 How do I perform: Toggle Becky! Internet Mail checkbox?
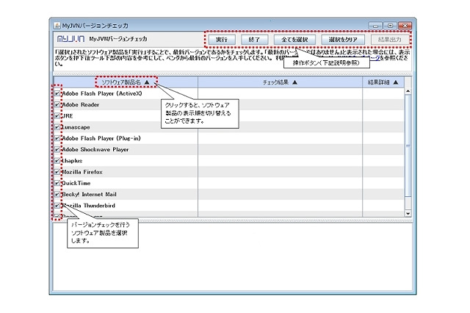(x=57, y=194)
